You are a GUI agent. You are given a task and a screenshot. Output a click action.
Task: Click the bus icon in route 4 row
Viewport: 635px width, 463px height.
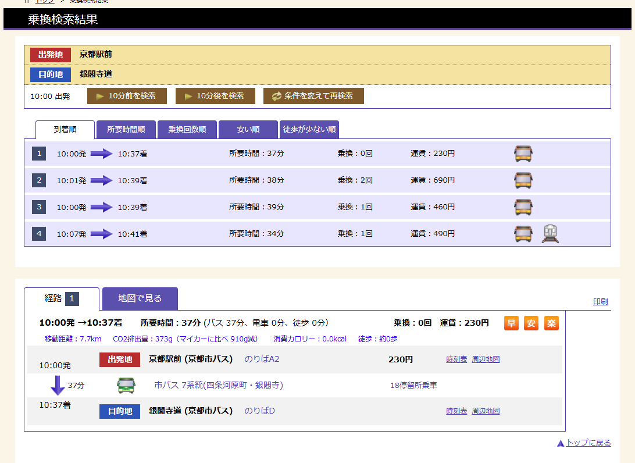(523, 234)
